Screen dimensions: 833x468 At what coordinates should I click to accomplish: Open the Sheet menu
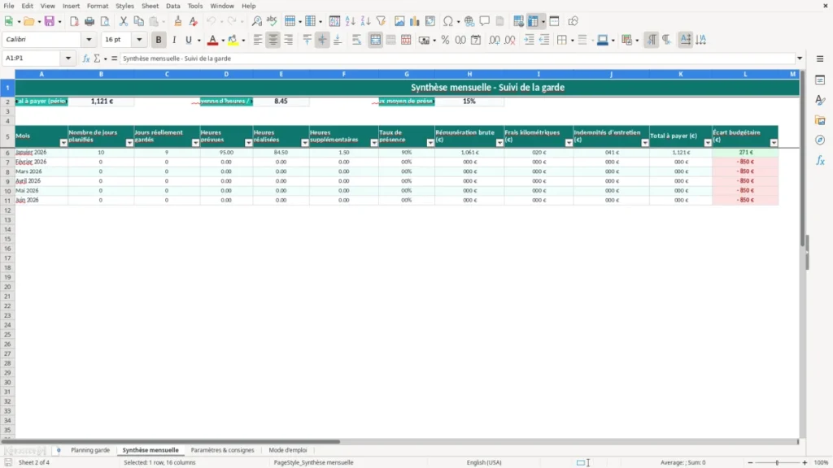(x=150, y=6)
